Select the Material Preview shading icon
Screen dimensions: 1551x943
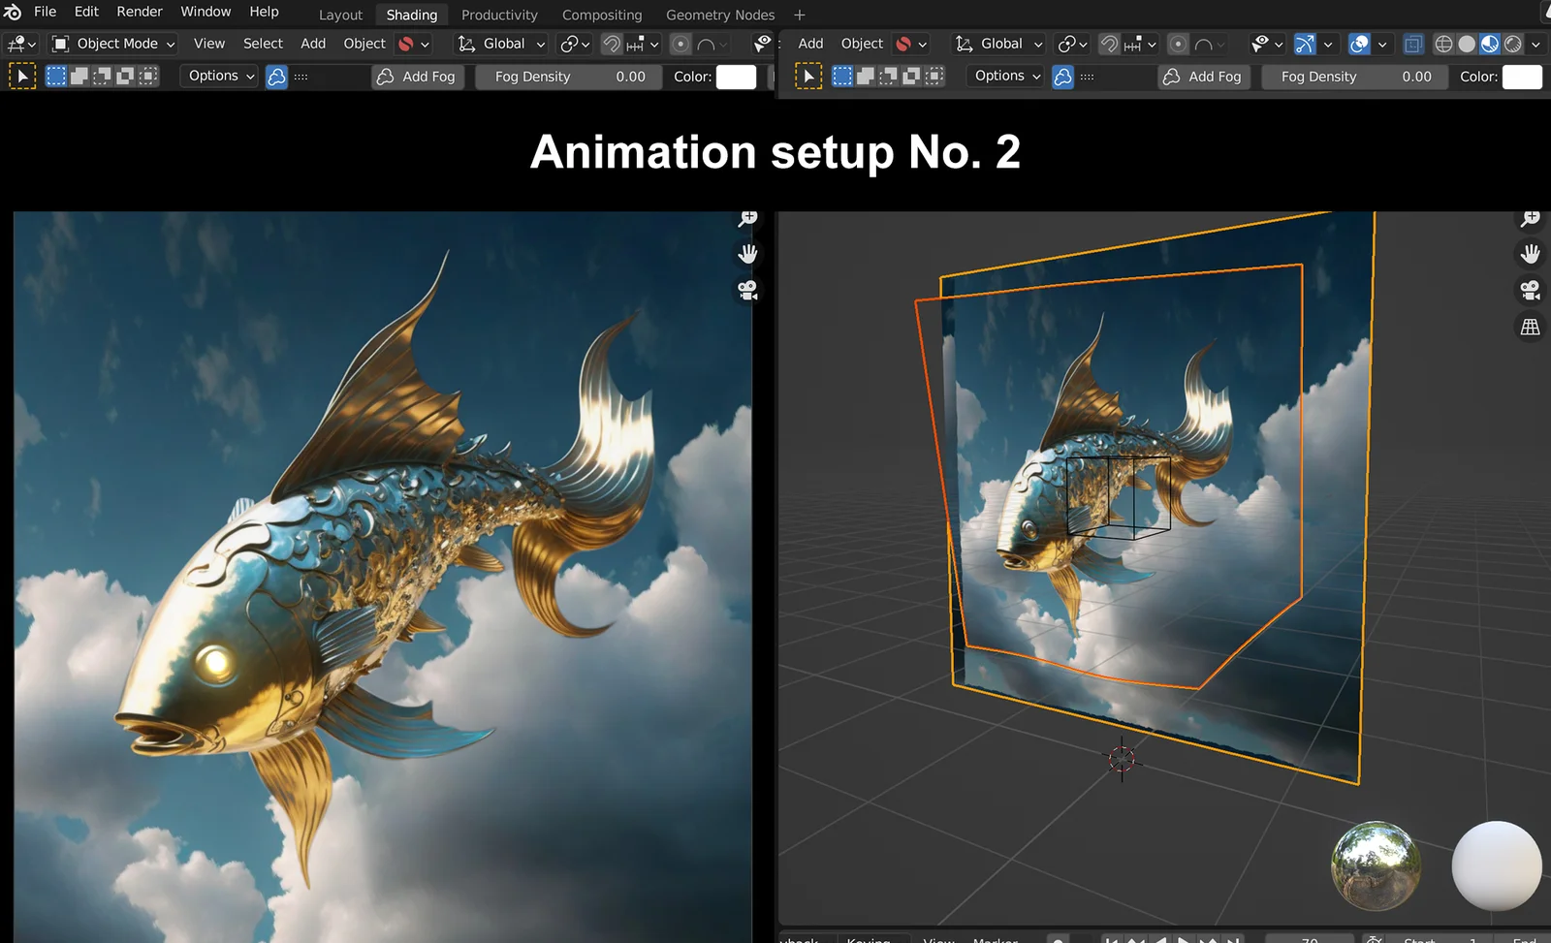point(1490,45)
